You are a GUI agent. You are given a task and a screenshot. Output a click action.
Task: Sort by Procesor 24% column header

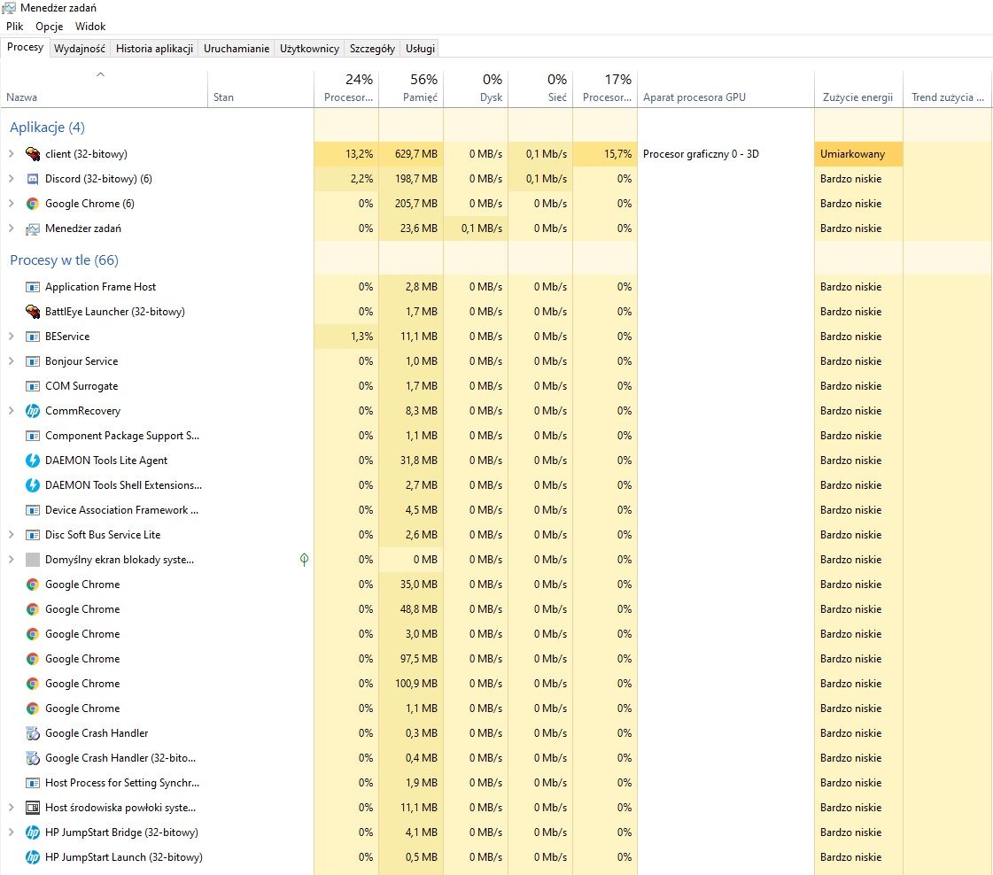click(x=346, y=89)
